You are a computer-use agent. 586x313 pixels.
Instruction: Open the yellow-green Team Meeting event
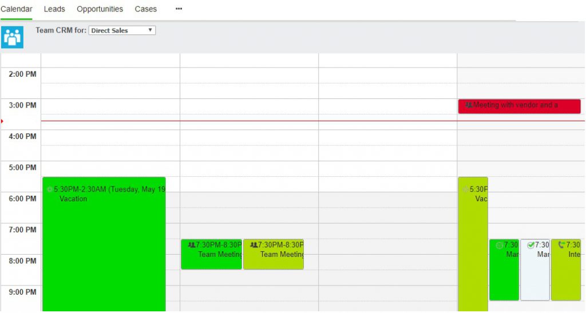[274, 254]
